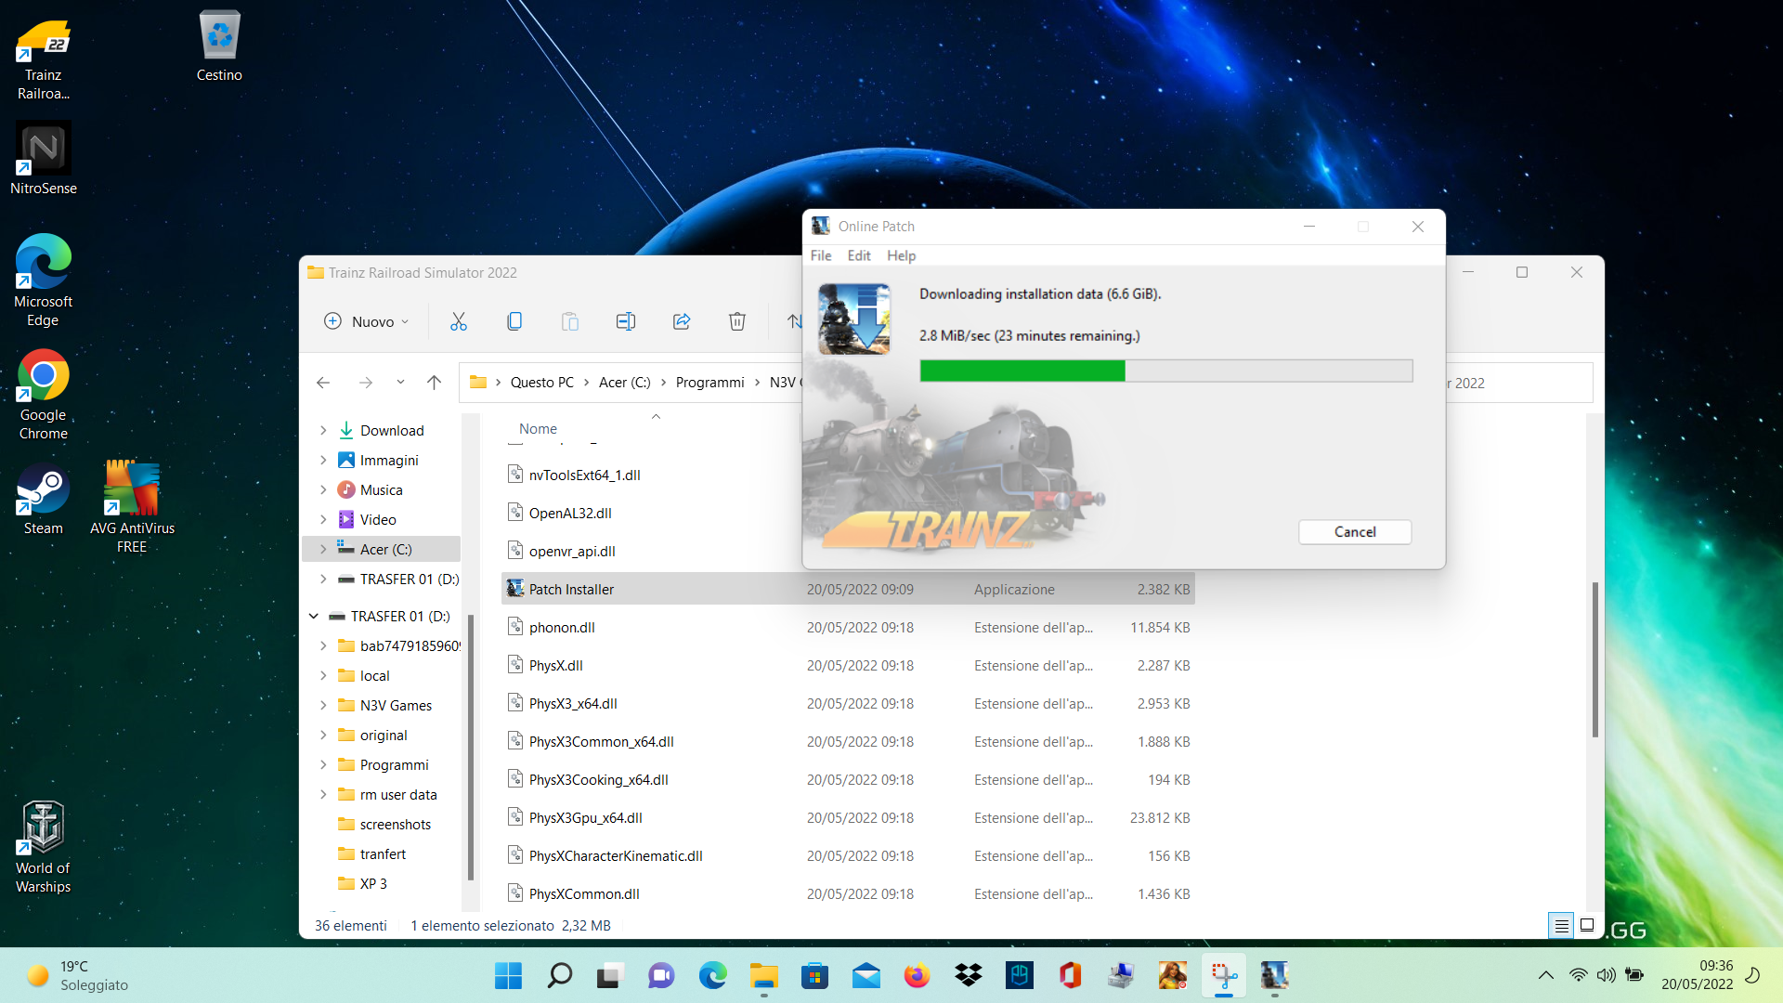Click the Cut scissors icon in Explorer toolbar
Viewport: 1783px width, 1003px height.
pos(459,321)
